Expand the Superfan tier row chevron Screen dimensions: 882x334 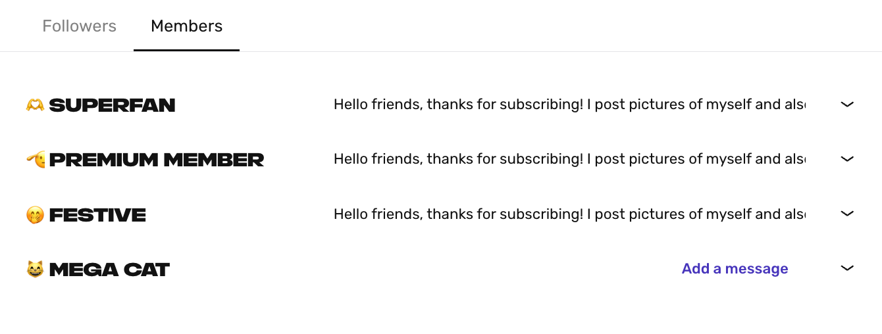847,105
